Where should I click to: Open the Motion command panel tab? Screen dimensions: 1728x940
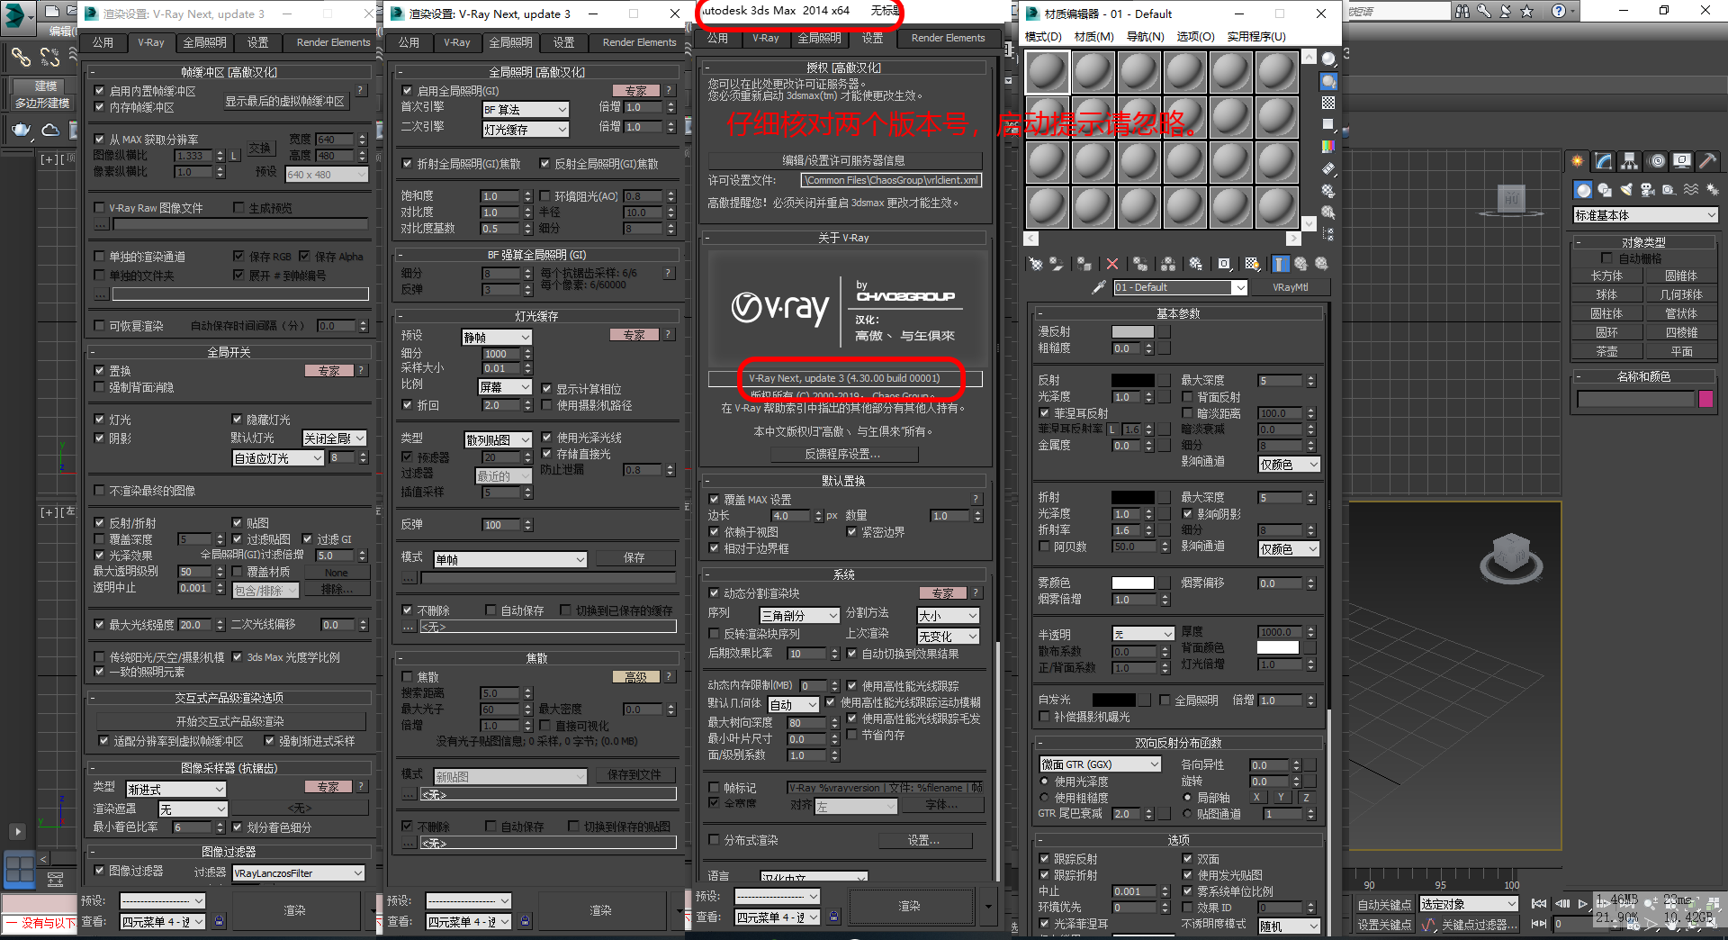[1657, 161]
